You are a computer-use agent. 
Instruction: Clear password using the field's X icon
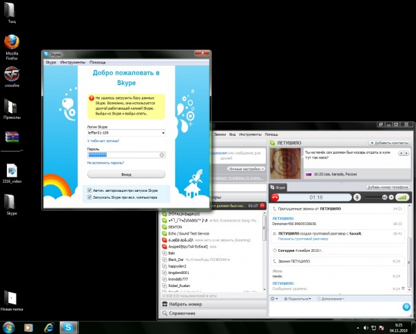tap(162, 155)
